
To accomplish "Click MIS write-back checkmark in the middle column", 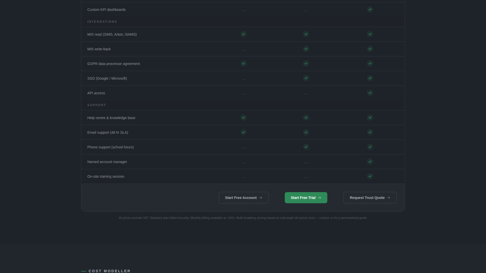I will pyautogui.click(x=306, y=49).
